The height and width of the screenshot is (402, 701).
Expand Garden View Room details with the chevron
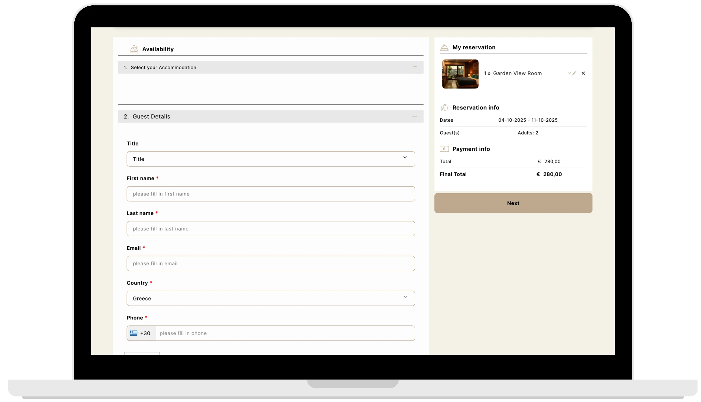[x=569, y=73]
